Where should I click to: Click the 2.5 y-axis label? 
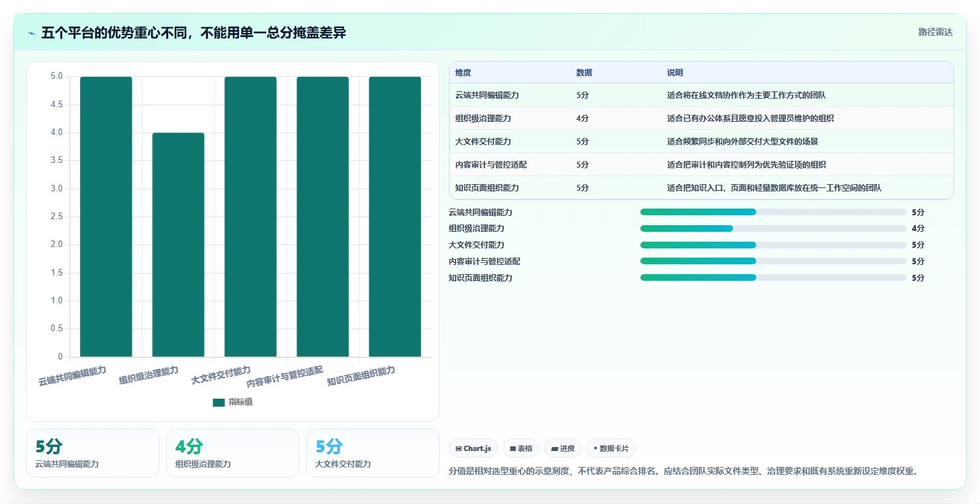pos(57,217)
